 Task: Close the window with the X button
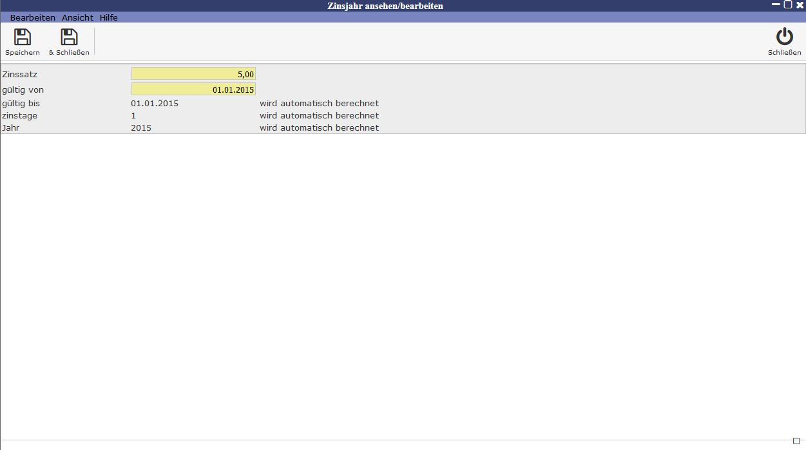point(800,5)
